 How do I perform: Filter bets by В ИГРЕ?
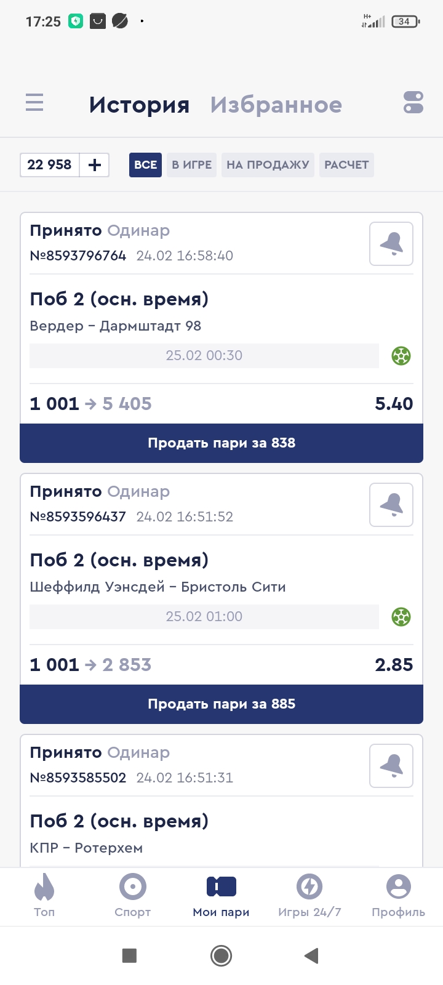[191, 165]
